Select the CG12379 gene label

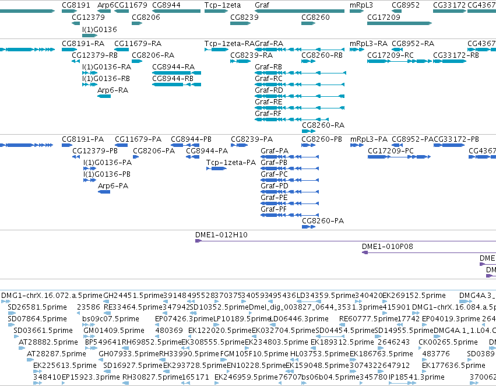[x=88, y=17]
